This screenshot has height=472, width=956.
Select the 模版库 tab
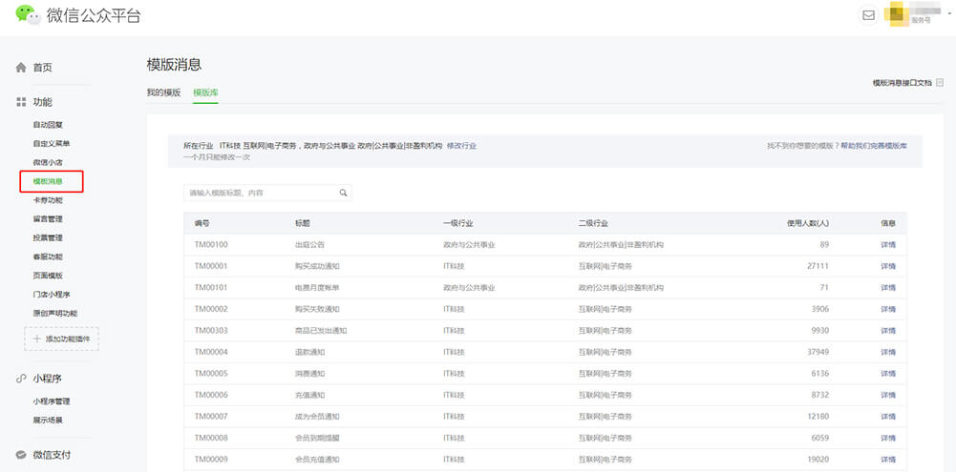(x=205, y=92)
